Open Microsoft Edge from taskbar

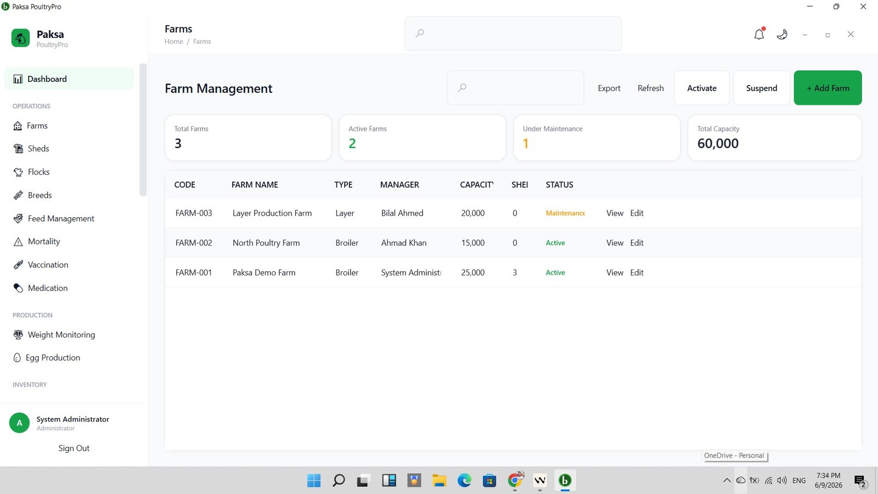(x=464, y=481)
